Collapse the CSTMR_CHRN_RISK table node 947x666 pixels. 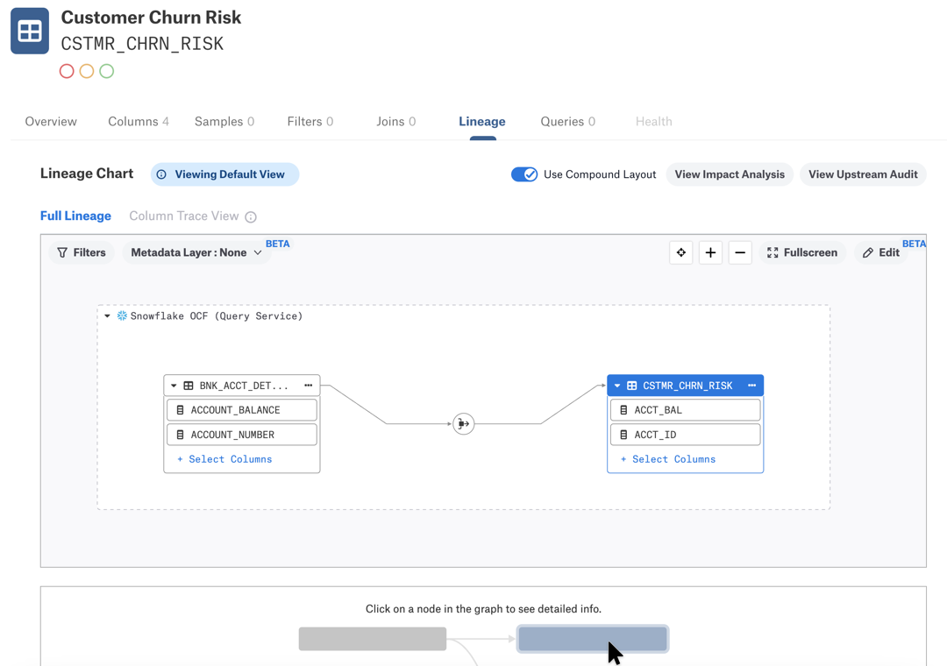[617, 386]
